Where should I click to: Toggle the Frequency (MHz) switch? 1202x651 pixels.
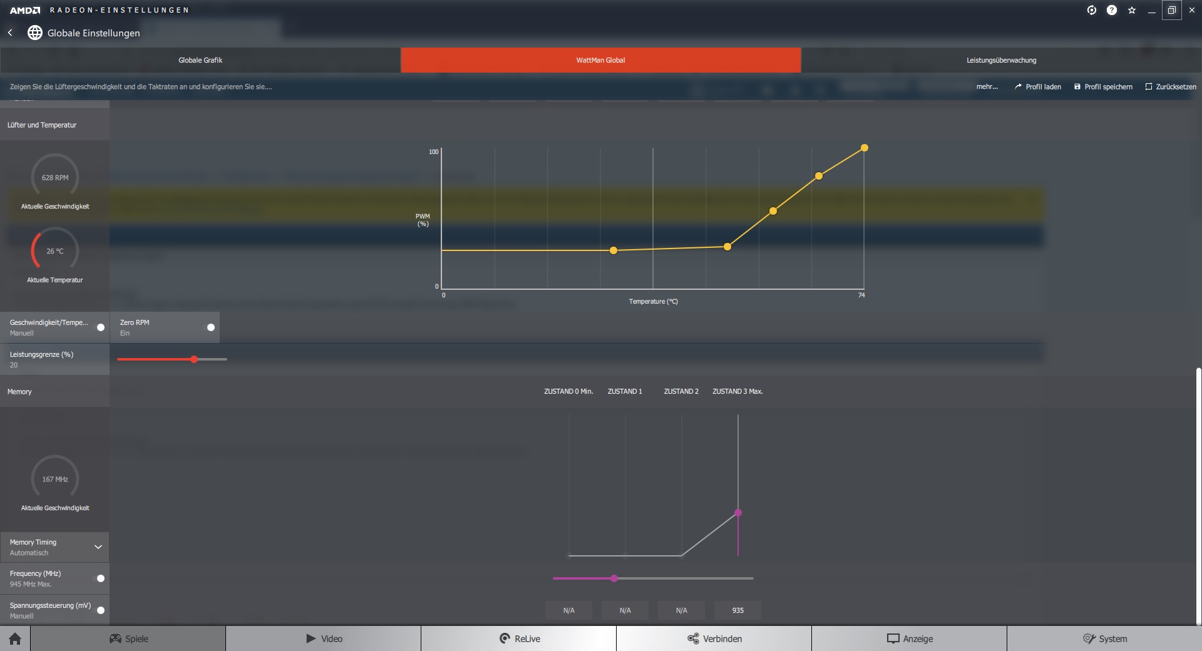point(101,578)
